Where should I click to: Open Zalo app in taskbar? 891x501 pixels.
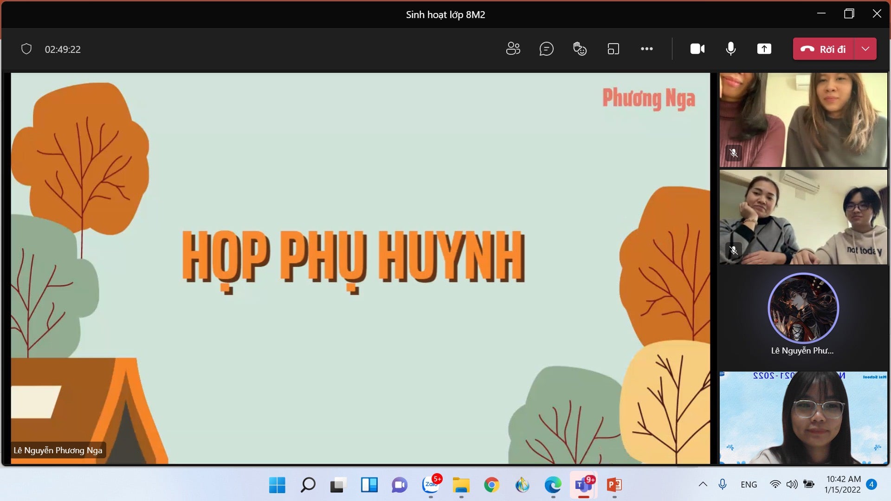(x=431, y=485)
